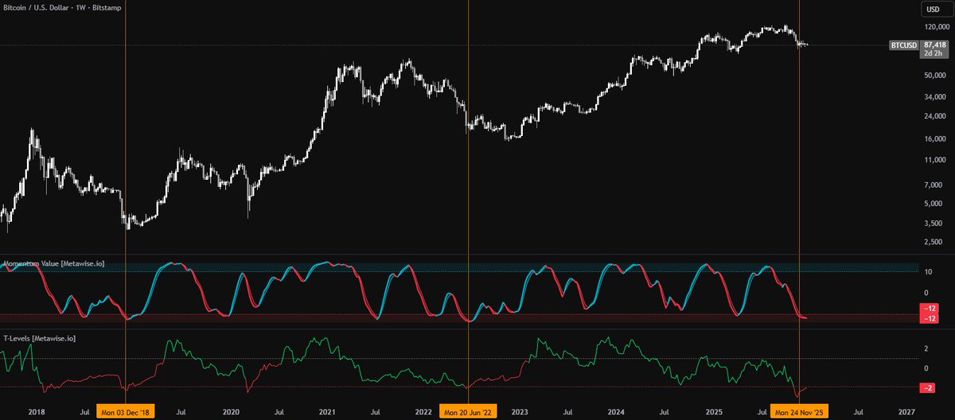The height and width of the screenshot is (420, 955).
Task: Click the 2024 time axis label
Action: click(616, 412)
